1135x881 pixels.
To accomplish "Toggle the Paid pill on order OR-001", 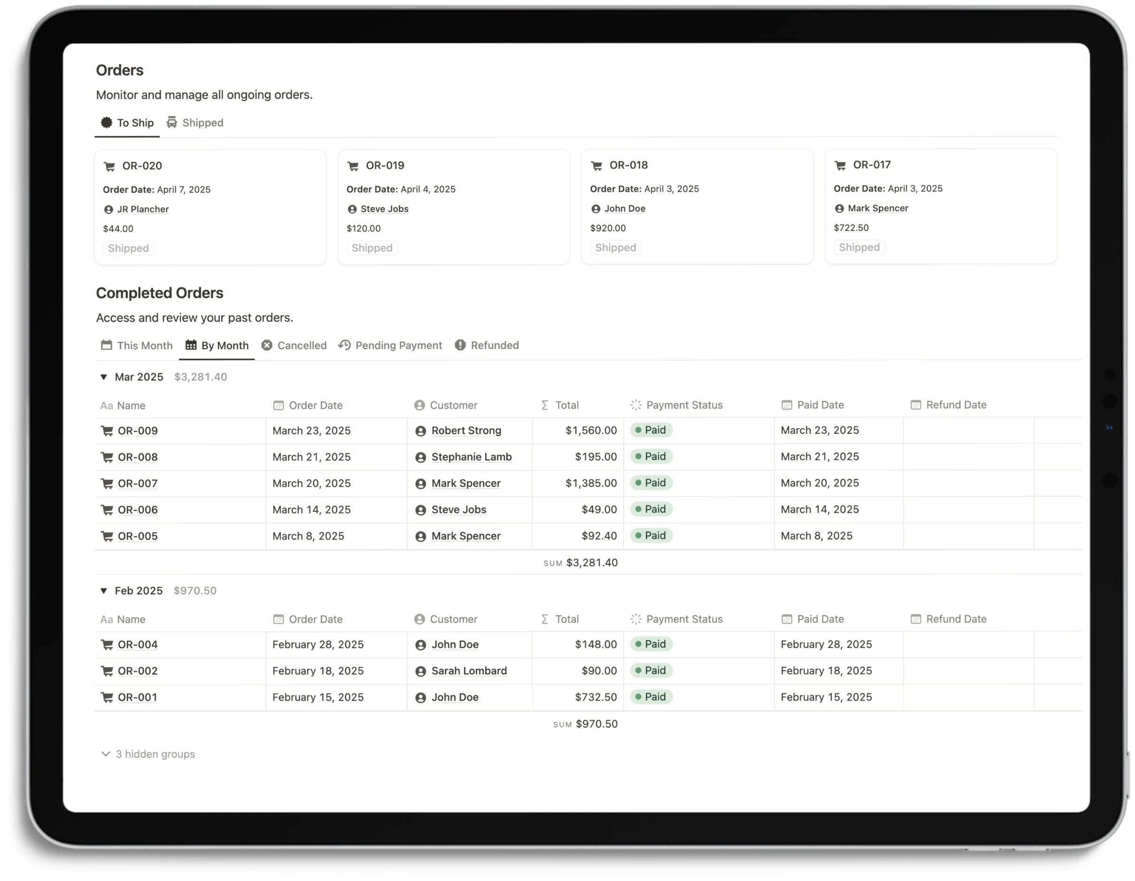I will pos(651,697).
